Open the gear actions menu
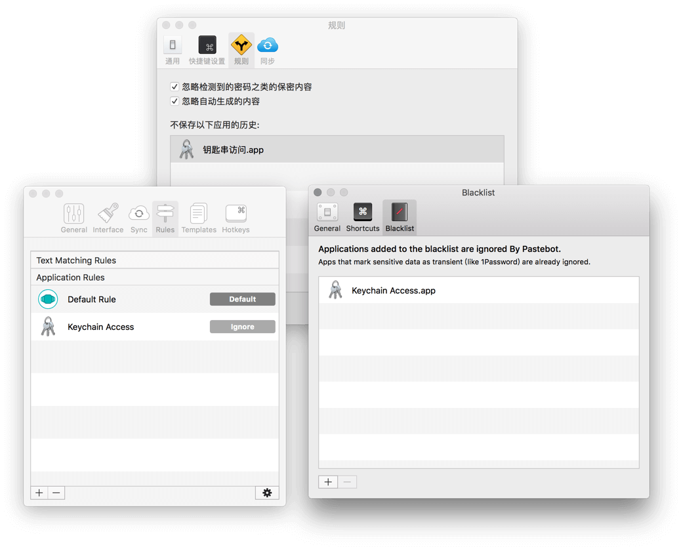The width and height of the screenshot is (681, 547). 267,493
